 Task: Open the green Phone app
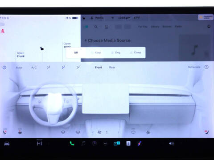[72, 144]
